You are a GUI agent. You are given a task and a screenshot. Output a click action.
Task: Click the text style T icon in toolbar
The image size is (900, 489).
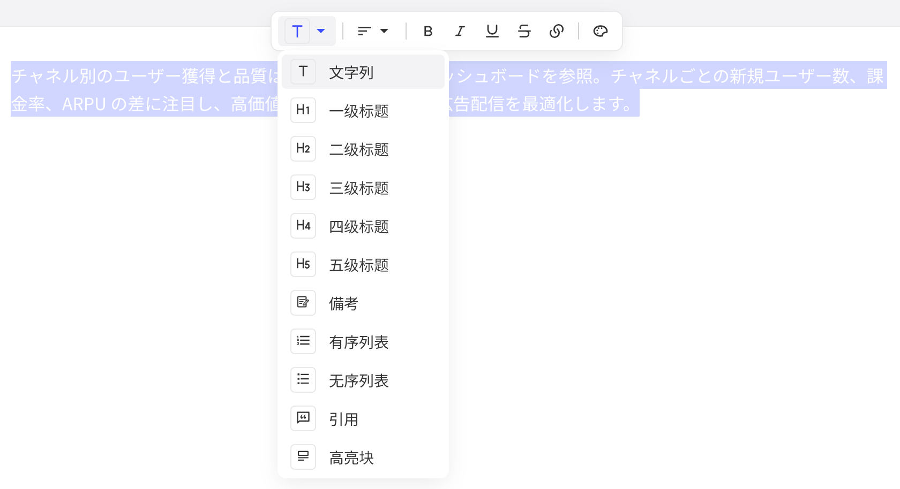pyautogui.click(x=297, y=31)
